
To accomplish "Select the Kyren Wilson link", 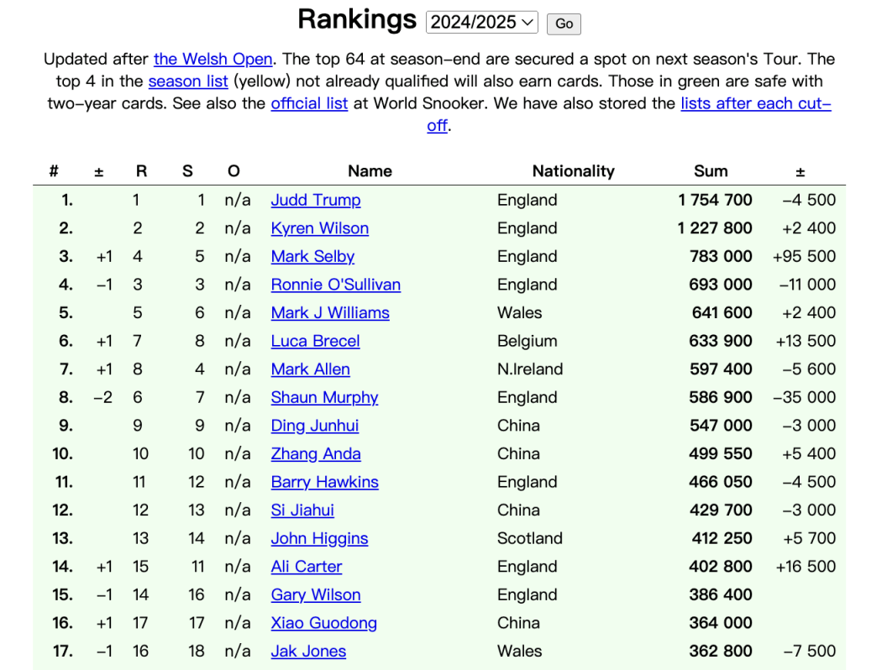I will pos(319,228).
